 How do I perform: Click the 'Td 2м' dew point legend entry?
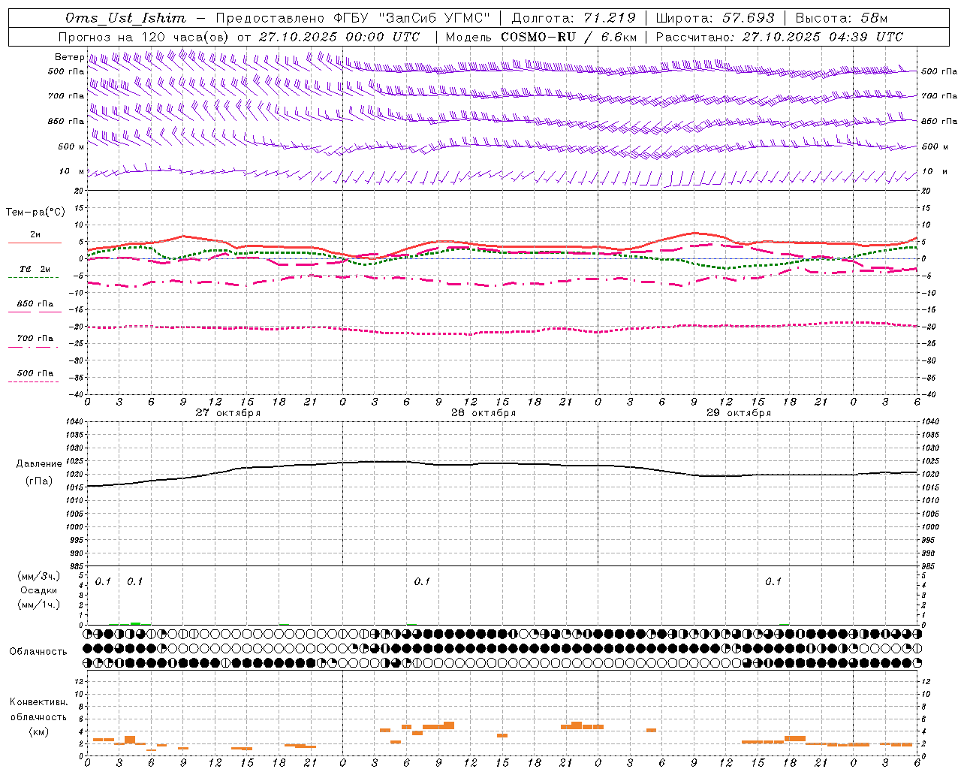35,269
